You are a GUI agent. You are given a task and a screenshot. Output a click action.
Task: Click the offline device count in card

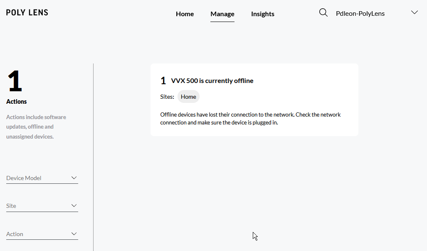(163, 81)
